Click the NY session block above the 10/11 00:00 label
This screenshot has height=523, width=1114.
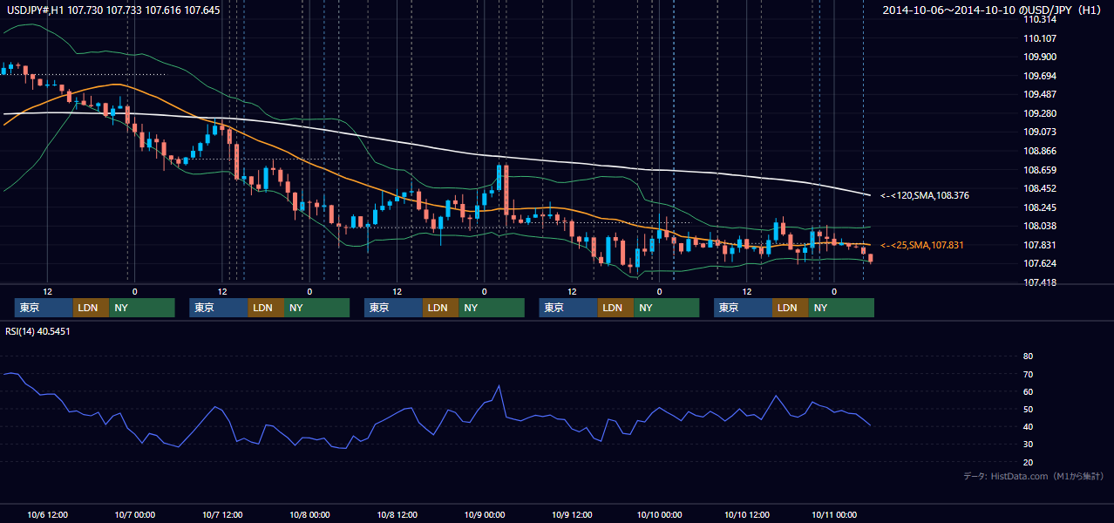point(841,308)
